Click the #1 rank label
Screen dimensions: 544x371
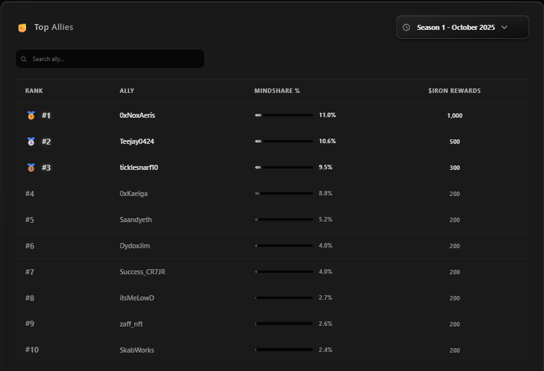(46, 115)
